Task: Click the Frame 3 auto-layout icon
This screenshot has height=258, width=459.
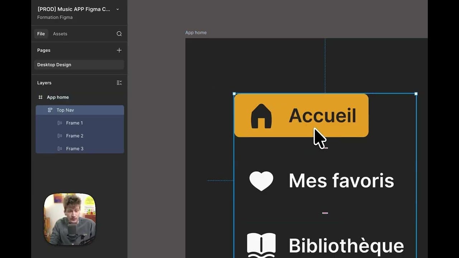Action: tap(60, 149)
